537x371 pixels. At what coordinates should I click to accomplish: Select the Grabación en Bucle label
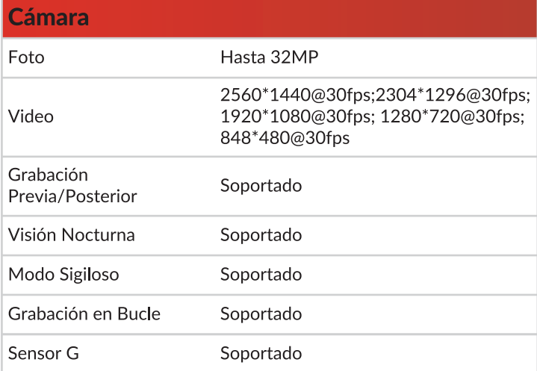point(84,314)
